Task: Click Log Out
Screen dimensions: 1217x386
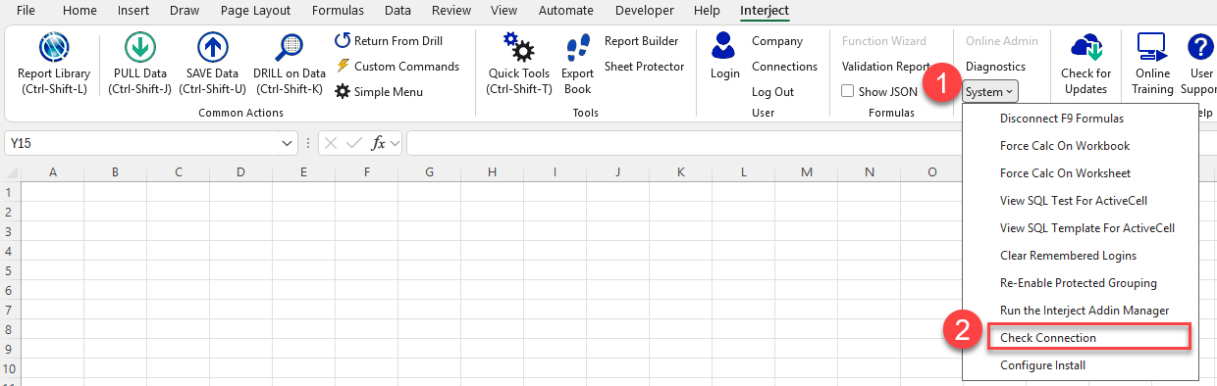Action: point(772,92)
